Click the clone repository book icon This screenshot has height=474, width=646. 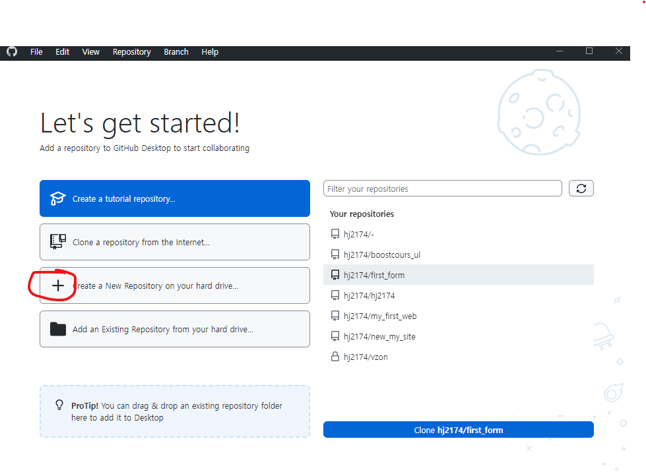pos(57,241)
